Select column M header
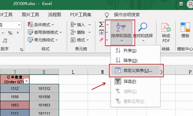193x116 pixels. [x=103, y=72]
